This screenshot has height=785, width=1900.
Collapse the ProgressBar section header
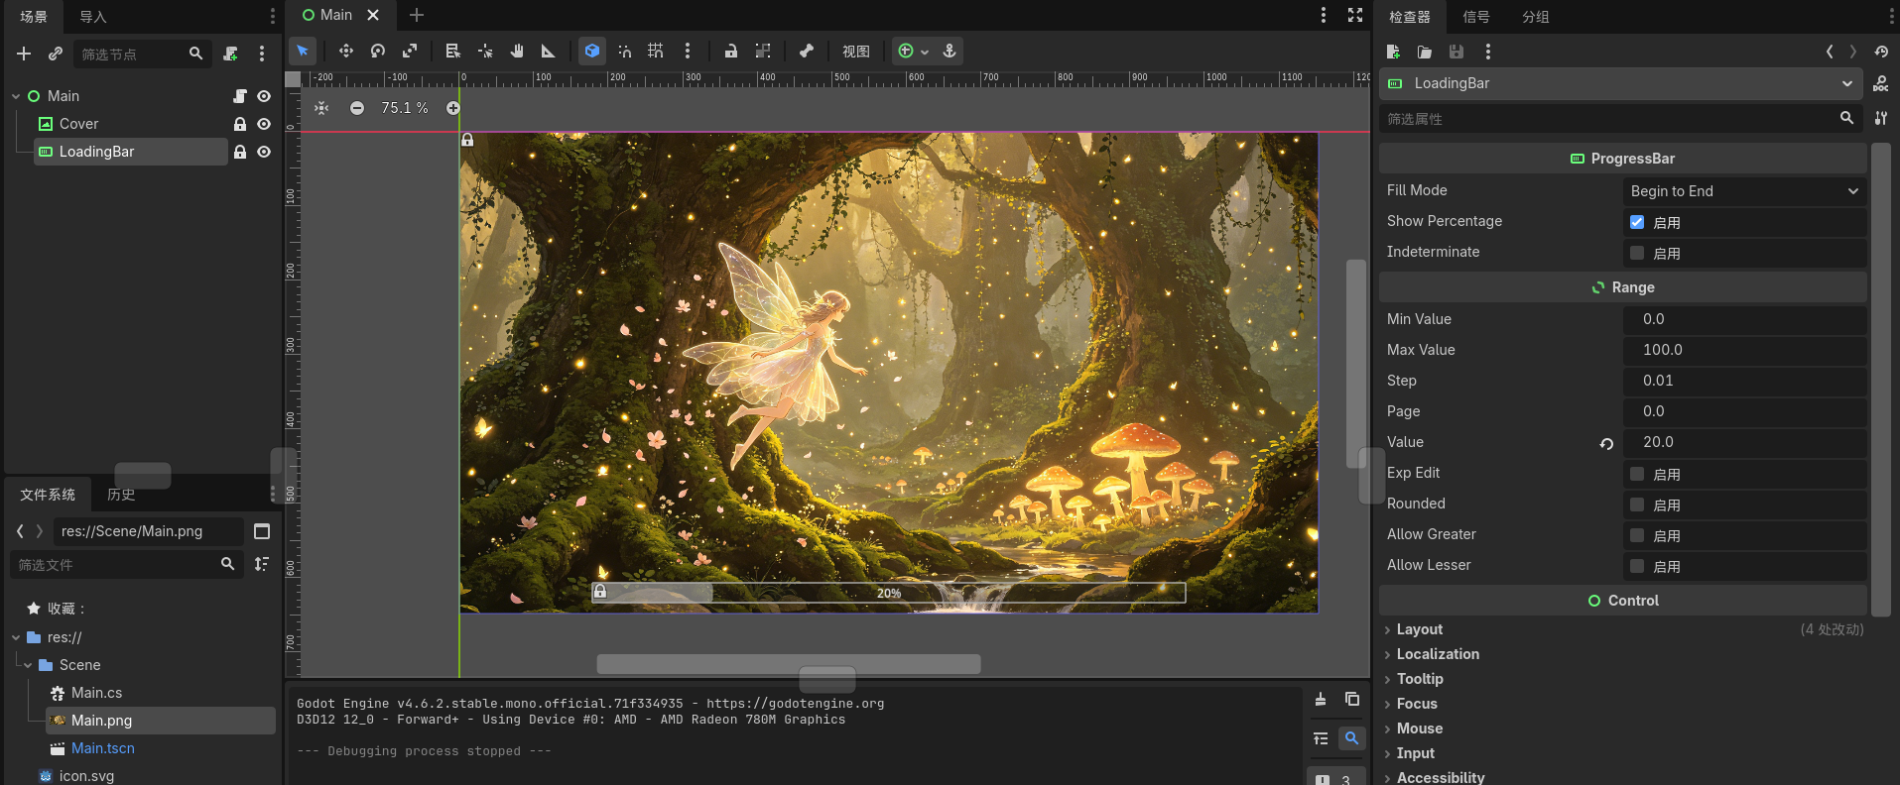click(1623, 159)
